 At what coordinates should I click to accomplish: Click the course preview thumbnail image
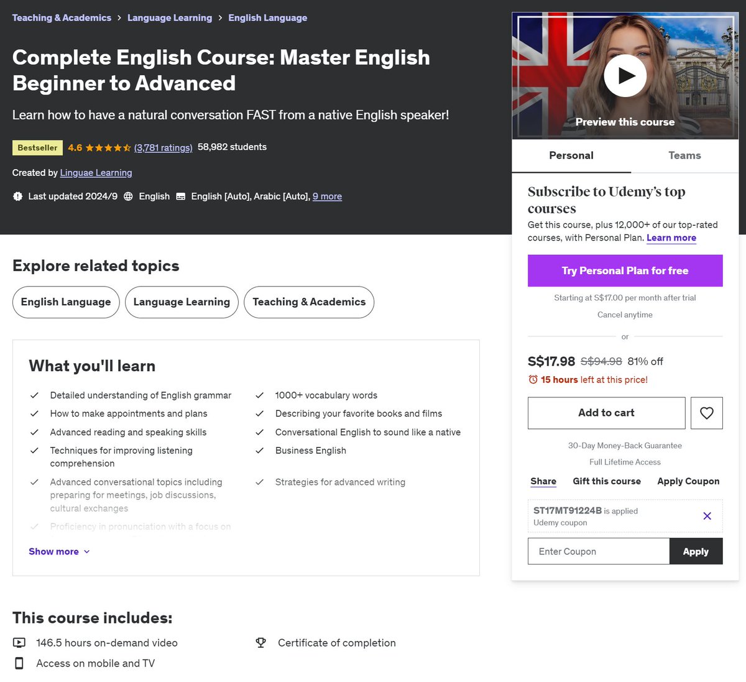point(625,76)
